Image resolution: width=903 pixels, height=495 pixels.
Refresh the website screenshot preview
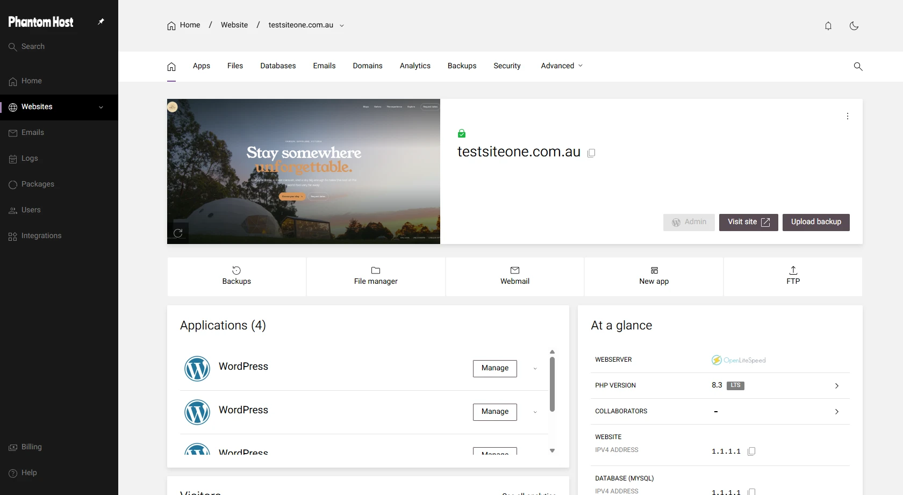point(178,233)
